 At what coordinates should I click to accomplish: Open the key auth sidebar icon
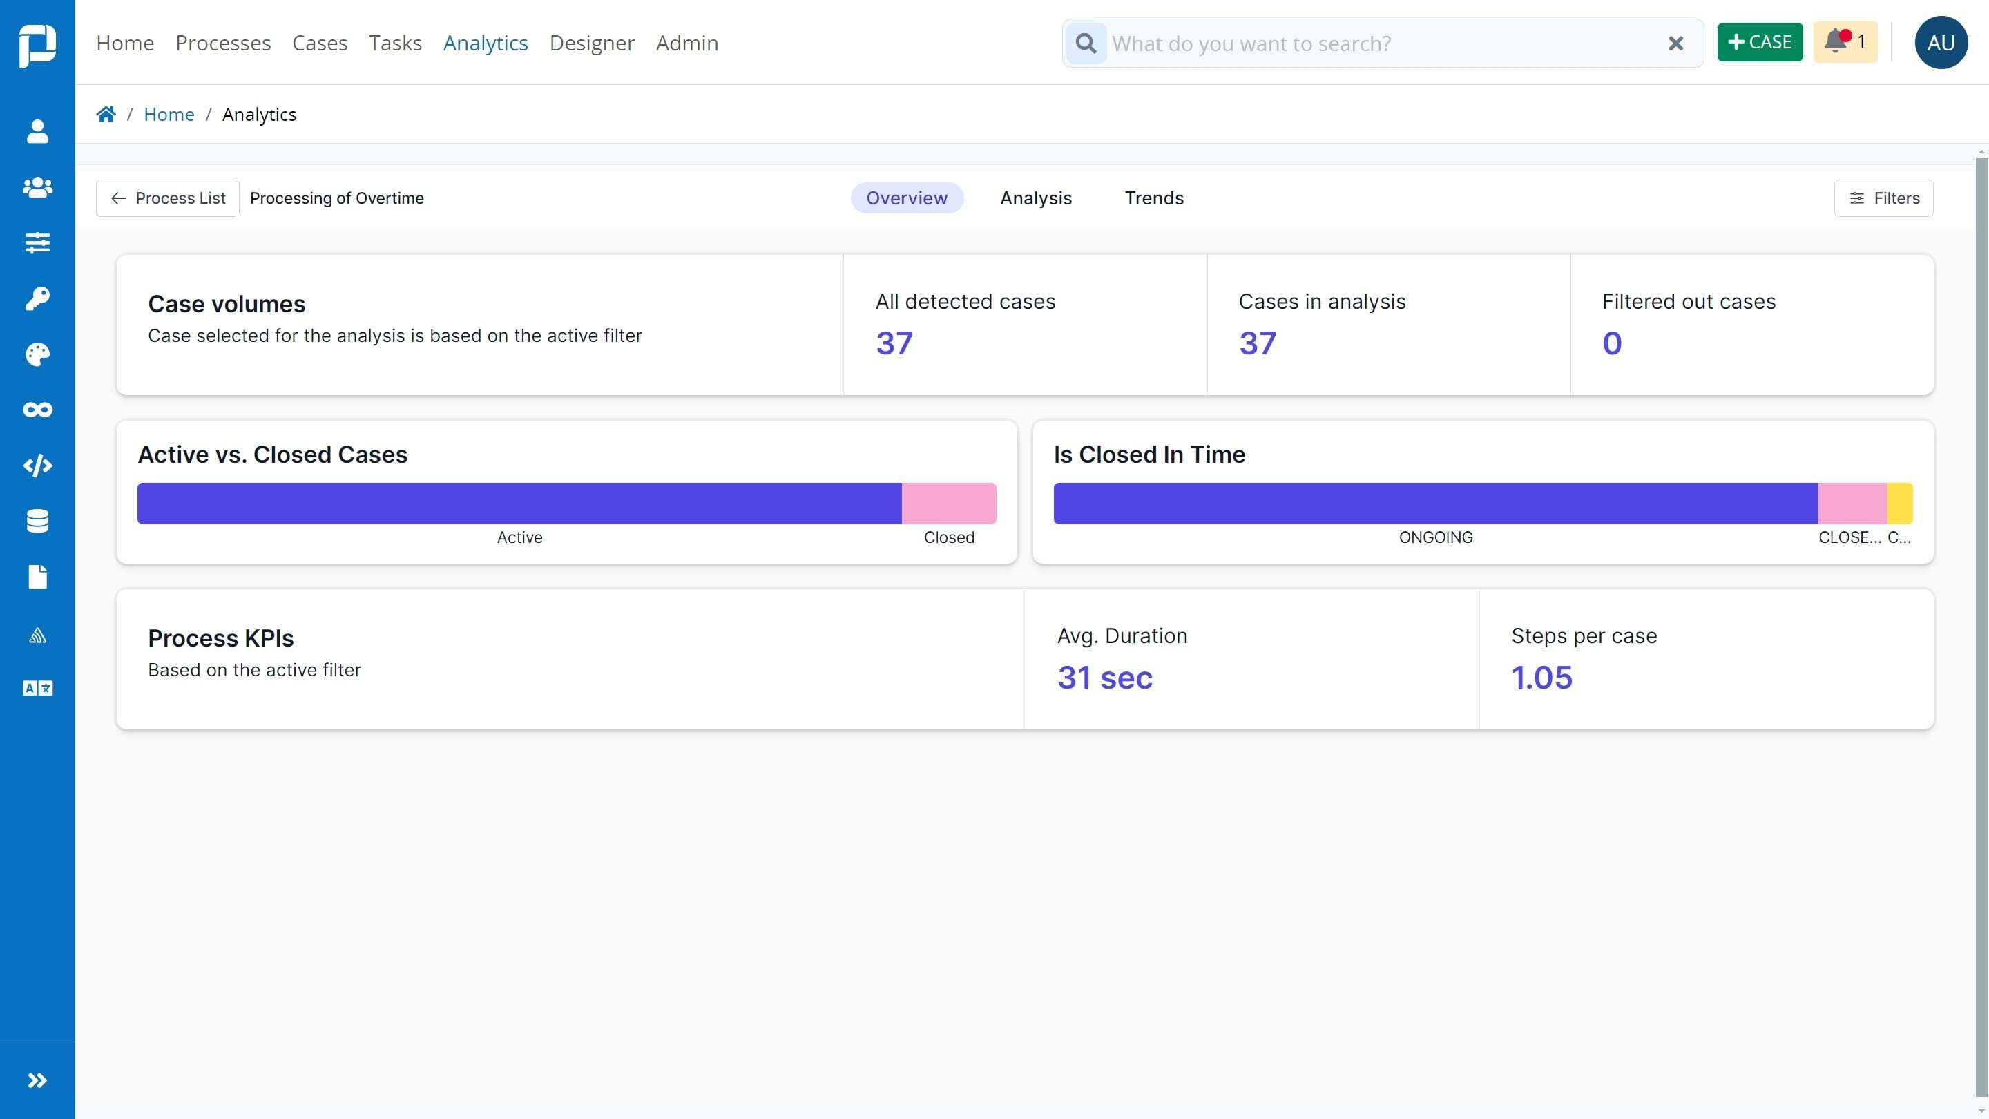tap(37, 298)
